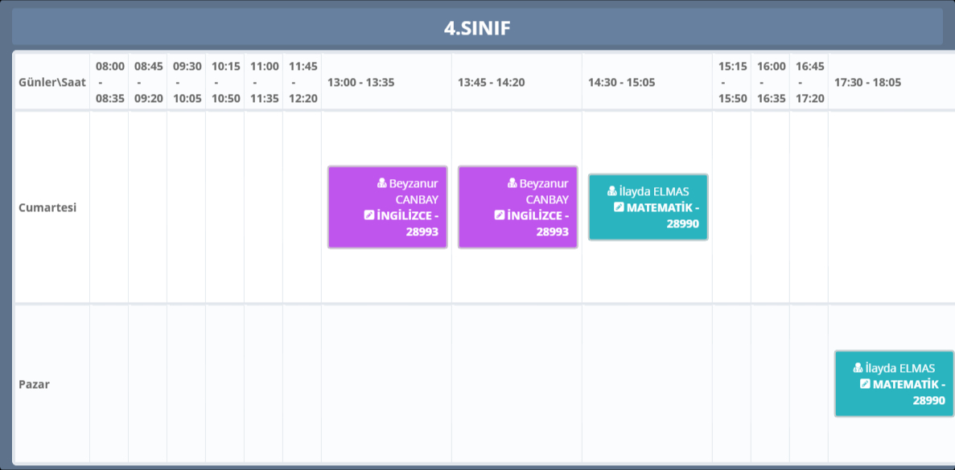Click teacher icon in Saturday 13:45 İNGİLİZCE lesson

click(512, 183)
